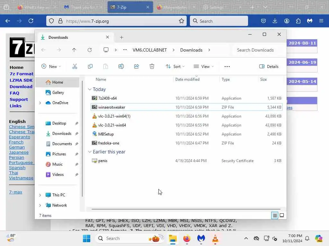Sort by Date modified column header
Screen dimensions: 329x246
tap(196, 79)
